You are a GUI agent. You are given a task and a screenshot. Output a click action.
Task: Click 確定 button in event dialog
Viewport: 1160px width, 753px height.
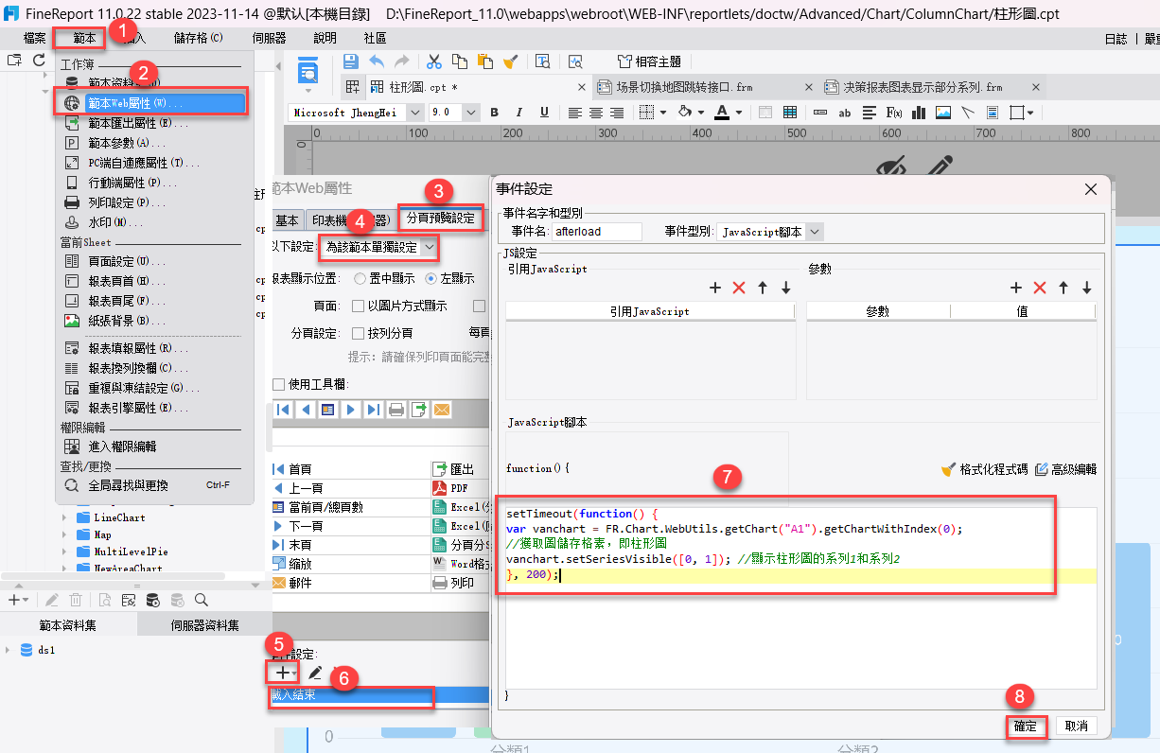point(1026,726)
